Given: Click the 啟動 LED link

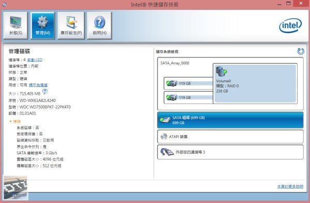Looking at the screenshot, I should click(x=35, y=60).
